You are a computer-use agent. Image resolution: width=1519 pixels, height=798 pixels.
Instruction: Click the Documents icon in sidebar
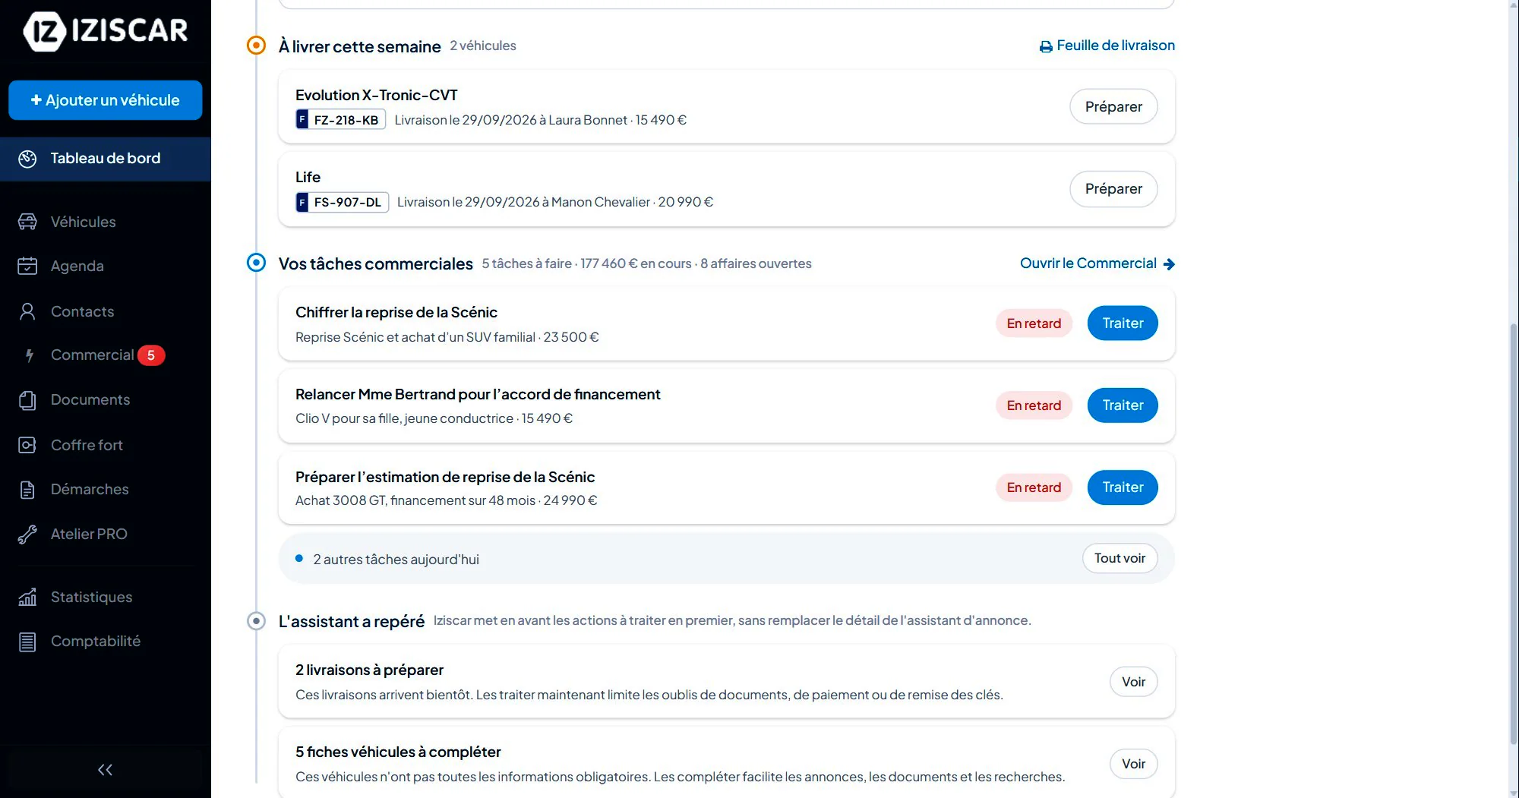27,400
